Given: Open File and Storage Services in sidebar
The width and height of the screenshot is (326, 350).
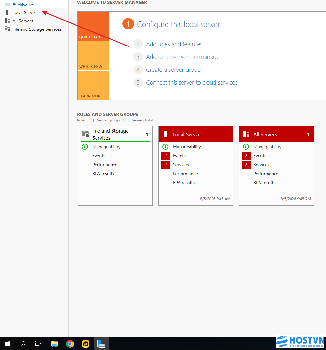Looking at the screenshot, I should pos(37,29).
